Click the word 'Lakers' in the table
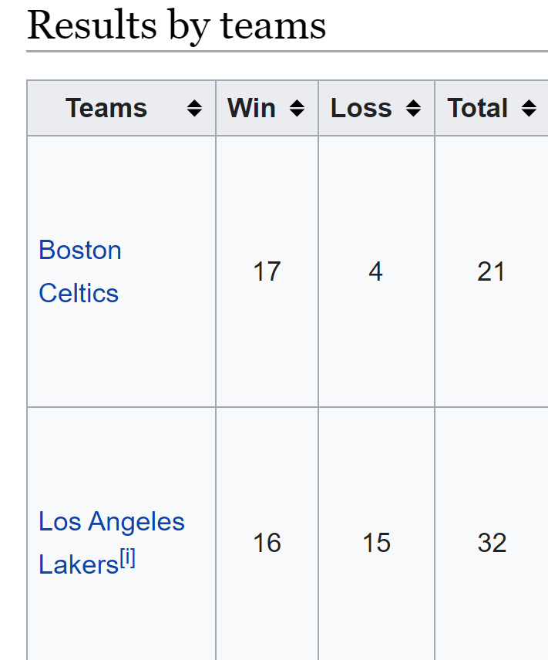 tap(78, 565)
